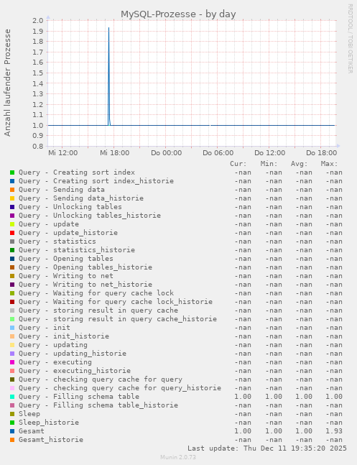
Task: Click label storing result in query cache_historie
Action: coord(135,319)
